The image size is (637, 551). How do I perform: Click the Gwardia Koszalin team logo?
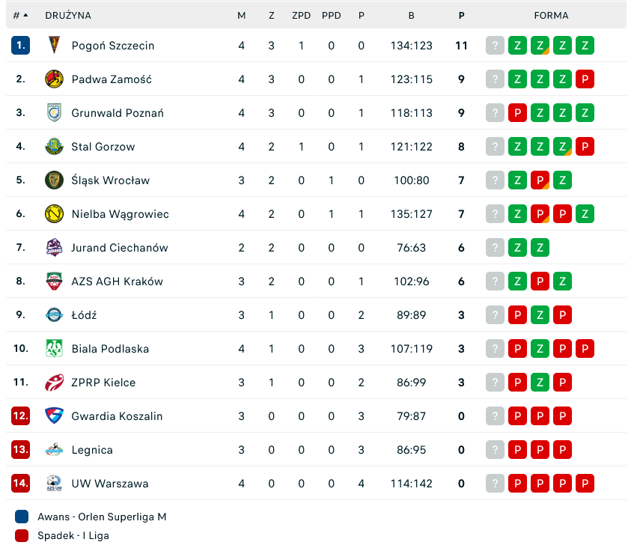tap(54, 416)
